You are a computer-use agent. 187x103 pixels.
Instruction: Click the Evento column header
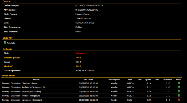(x=36, y=80)
